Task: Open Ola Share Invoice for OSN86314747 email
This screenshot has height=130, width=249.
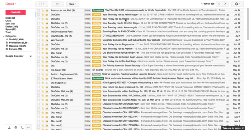Action: click(x=121, y=53)
